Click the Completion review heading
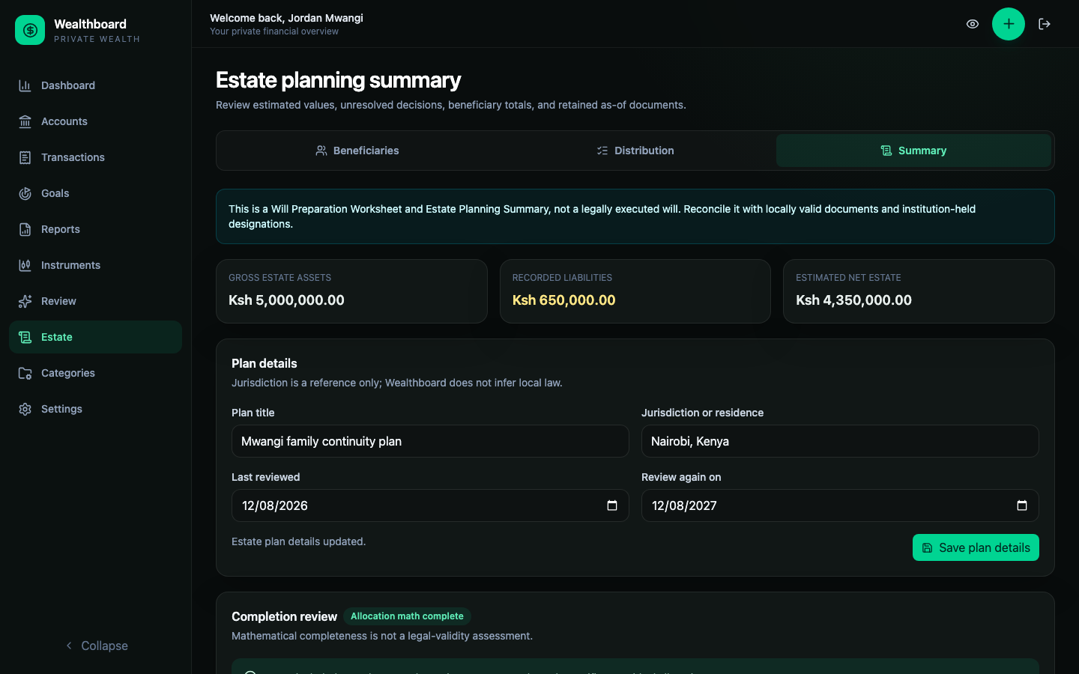 click(x=284, y=616)
